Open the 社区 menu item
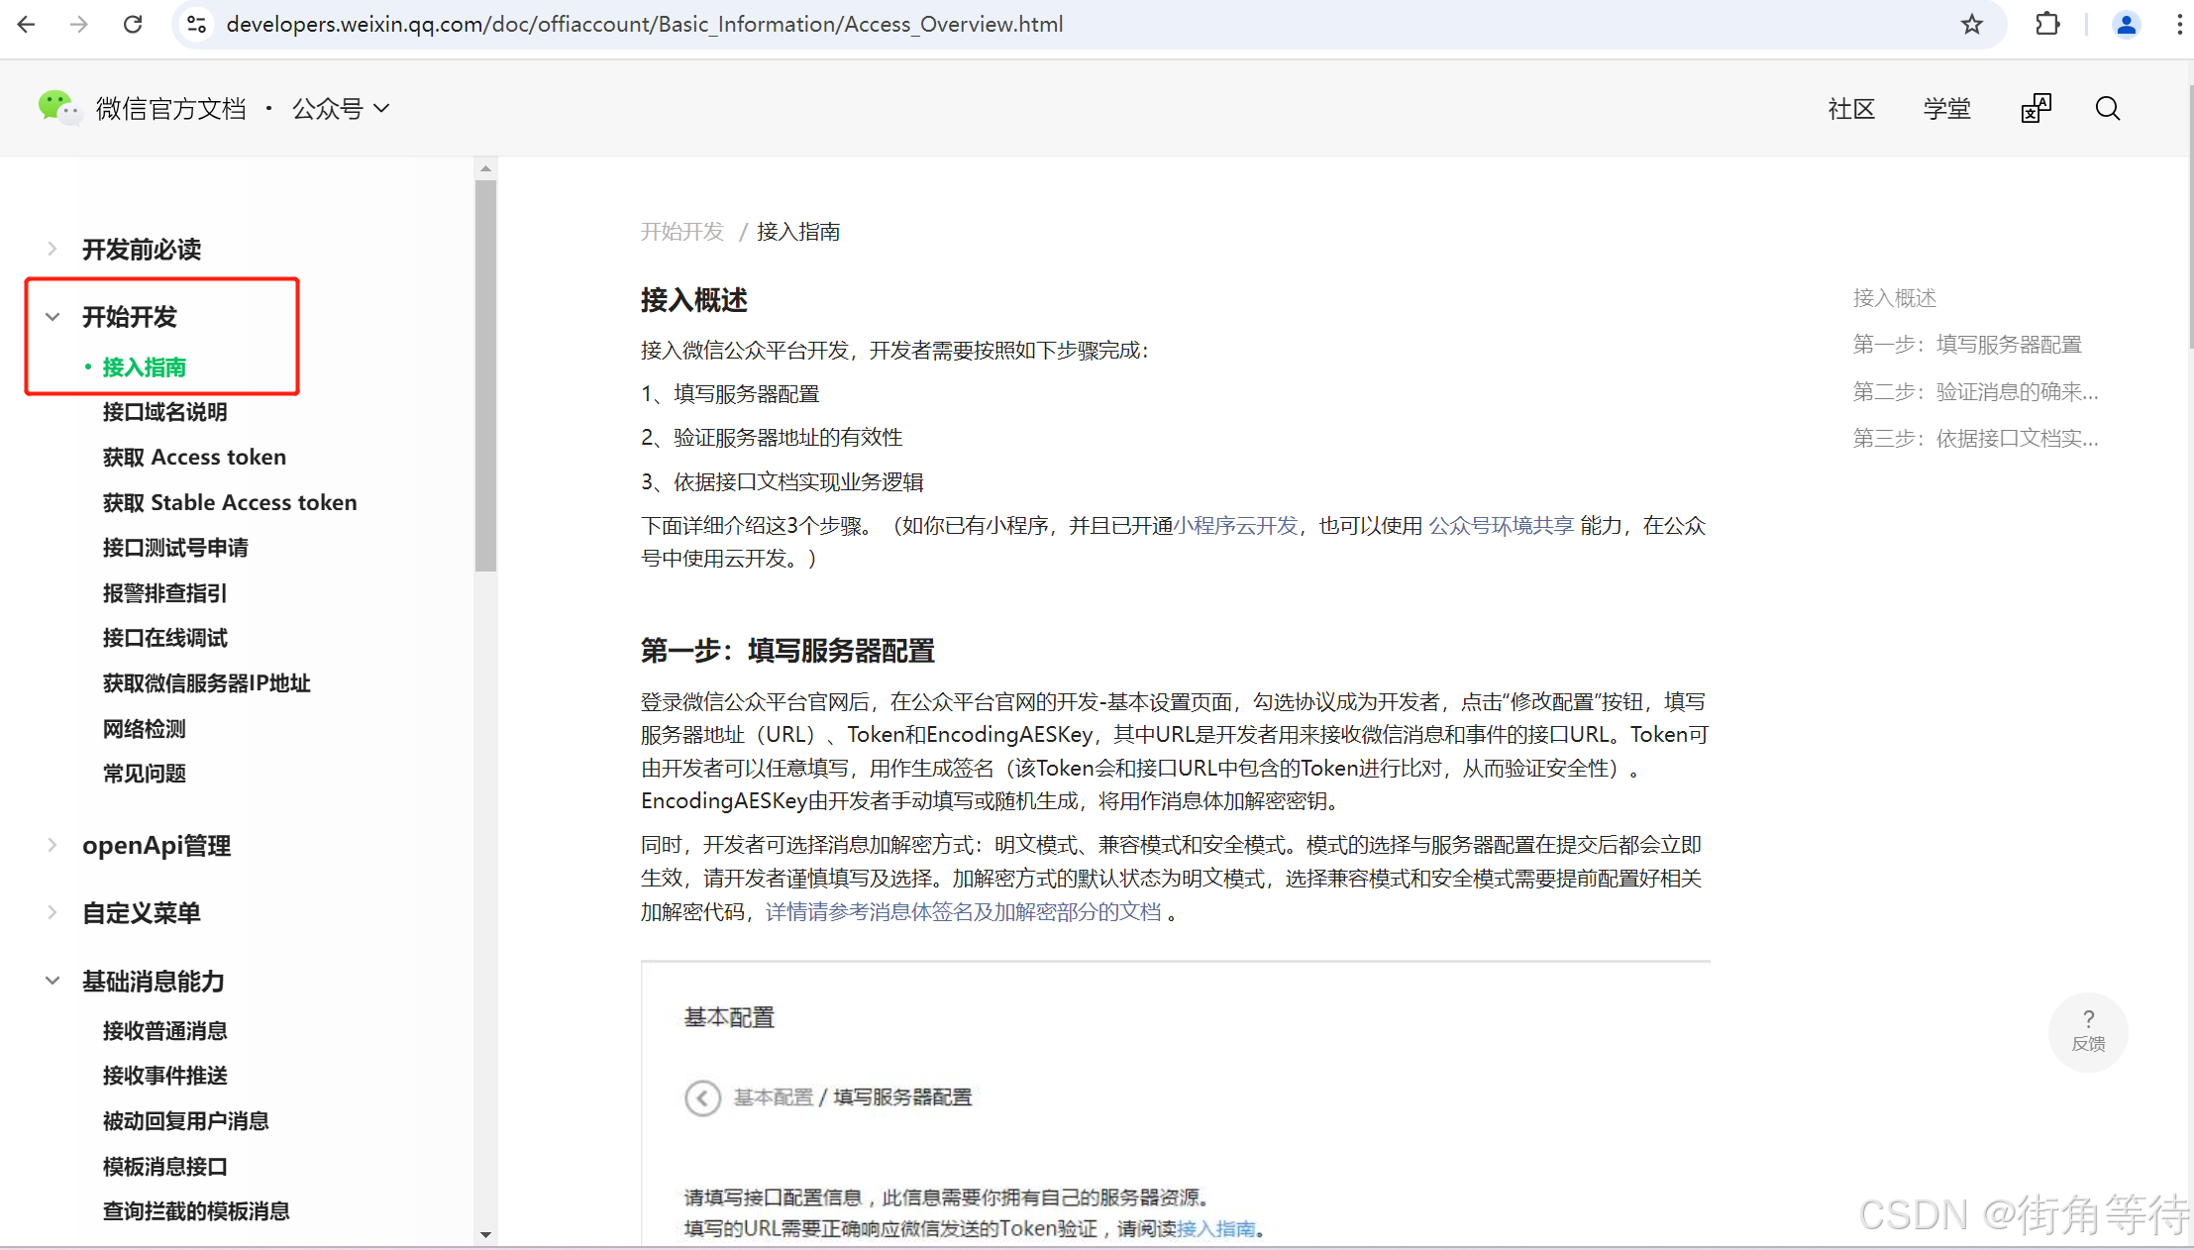The height and width of the screenshot is (1250, 2194). [x=1850, y=108]
